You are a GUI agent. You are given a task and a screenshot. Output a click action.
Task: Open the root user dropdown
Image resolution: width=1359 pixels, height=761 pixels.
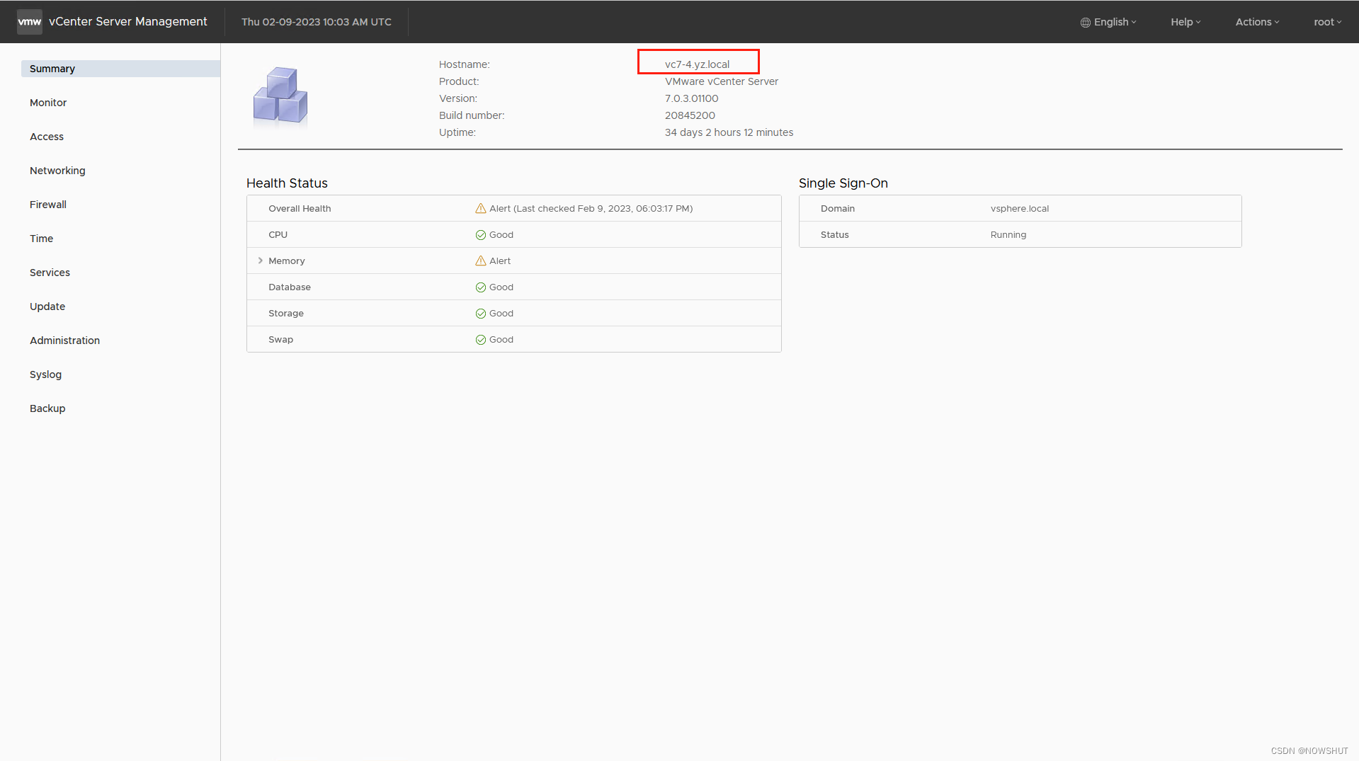pos(1328,22)
